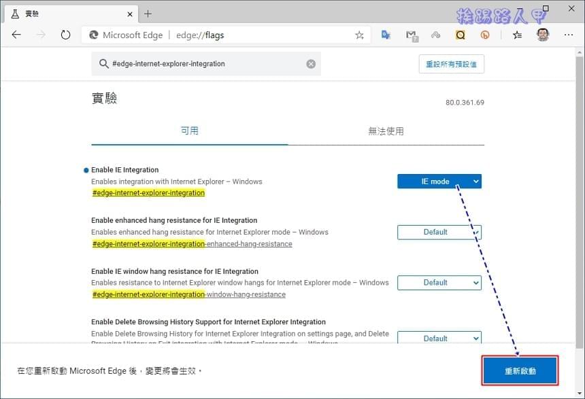Click the 重新啟動 restart button
585x399 pixels.
tap(520, 370)
